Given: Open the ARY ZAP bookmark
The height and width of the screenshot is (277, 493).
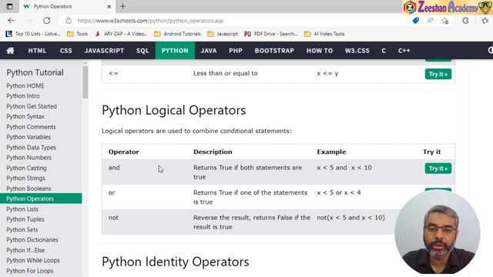Looking at the screenshot, I should [x=121, y=34].
